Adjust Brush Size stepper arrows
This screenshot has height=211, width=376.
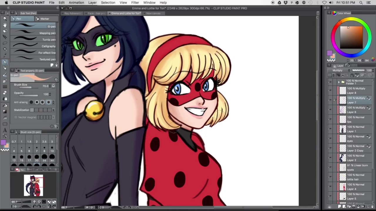click(x=50, y=86)
